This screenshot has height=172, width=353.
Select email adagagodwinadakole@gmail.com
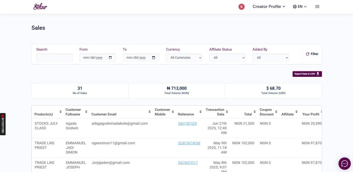[120, 123]
